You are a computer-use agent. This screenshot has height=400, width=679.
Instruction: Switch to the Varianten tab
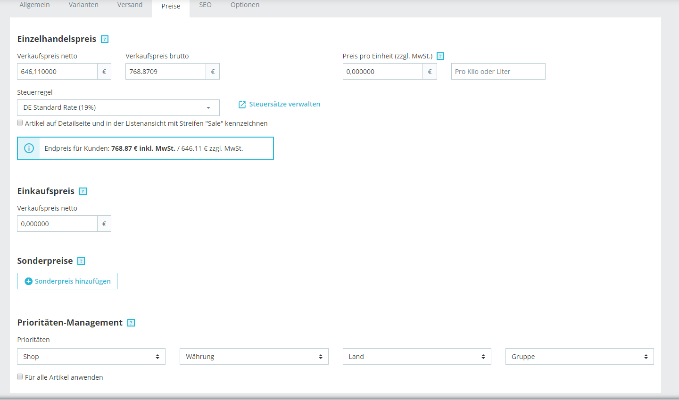pos(83,5)
